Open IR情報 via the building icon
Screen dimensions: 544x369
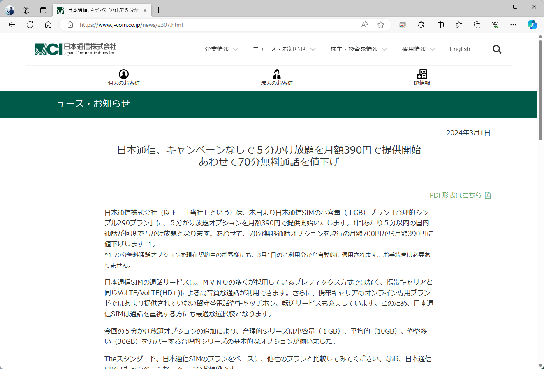click(421, 74)
